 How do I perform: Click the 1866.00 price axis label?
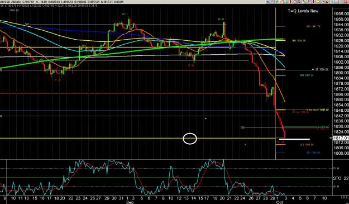pyautogui.click(x=341, y=94)
